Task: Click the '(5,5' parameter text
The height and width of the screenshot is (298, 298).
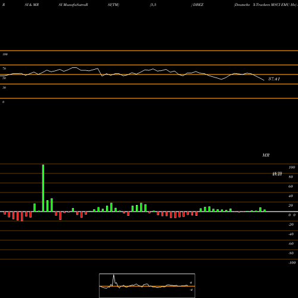Action: [x=153, y=5]
